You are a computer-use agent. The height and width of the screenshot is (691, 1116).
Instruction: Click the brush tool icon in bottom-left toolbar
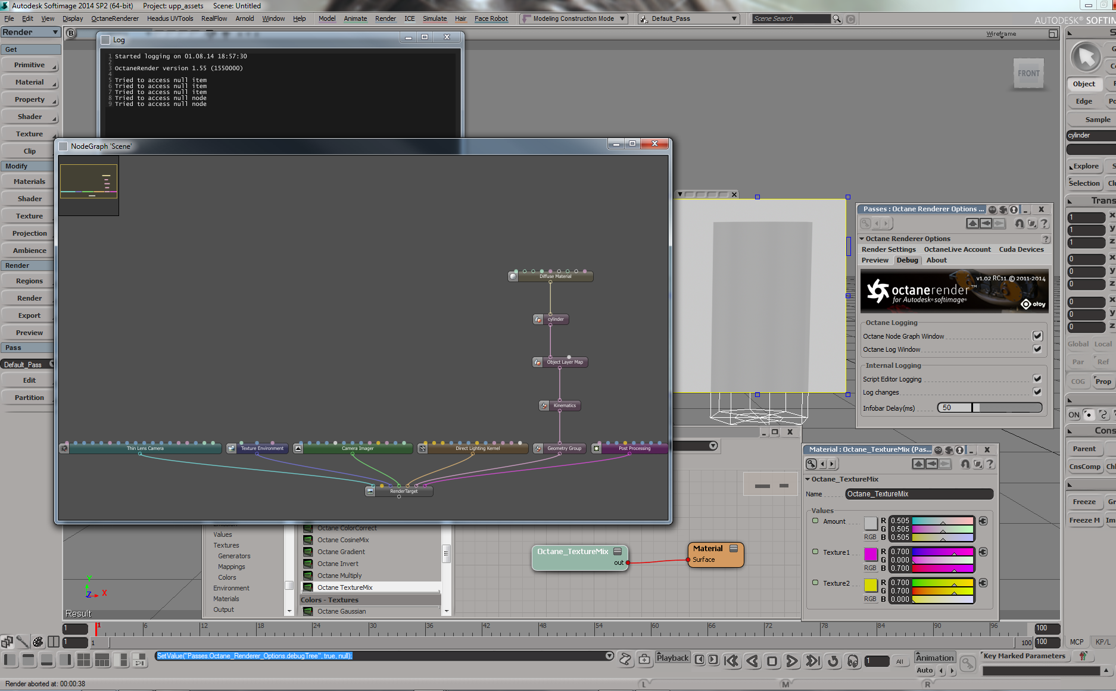coord(22,642)
